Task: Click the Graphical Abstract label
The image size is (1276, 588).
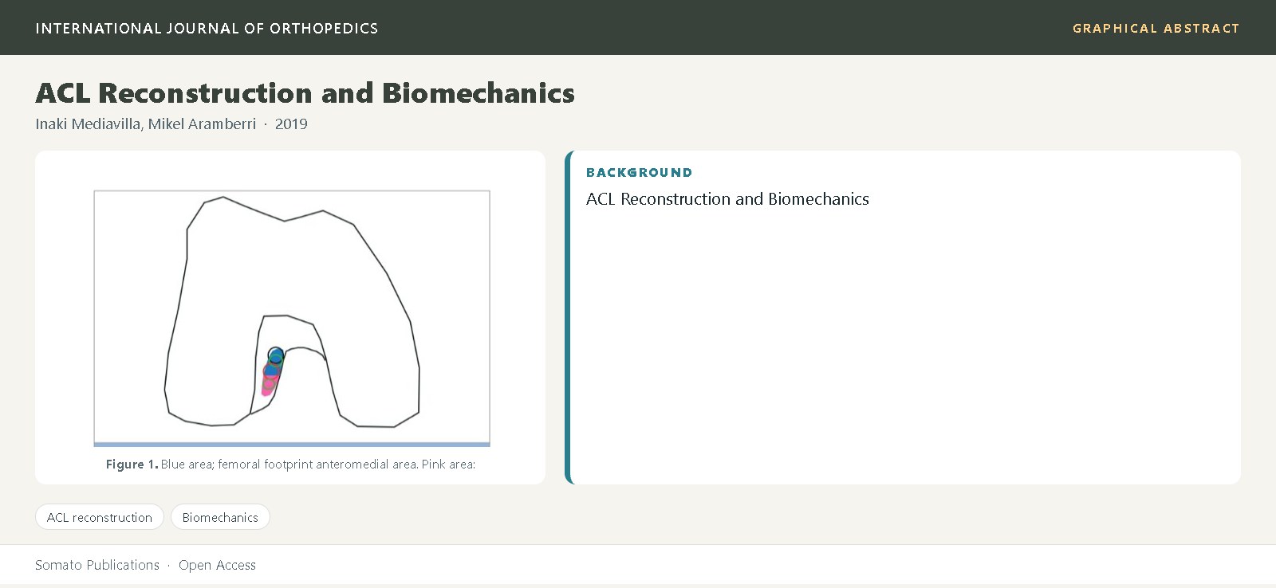Action: coord(1156,28)
